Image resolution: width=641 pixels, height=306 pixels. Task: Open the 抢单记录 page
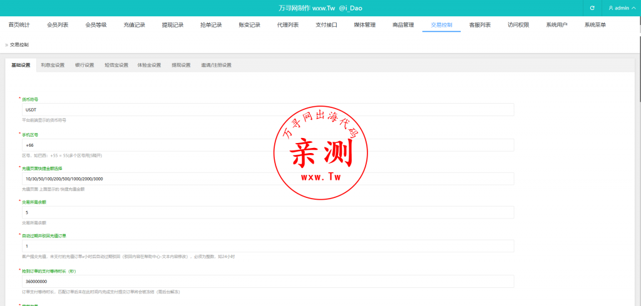click(x=211, y=25)
